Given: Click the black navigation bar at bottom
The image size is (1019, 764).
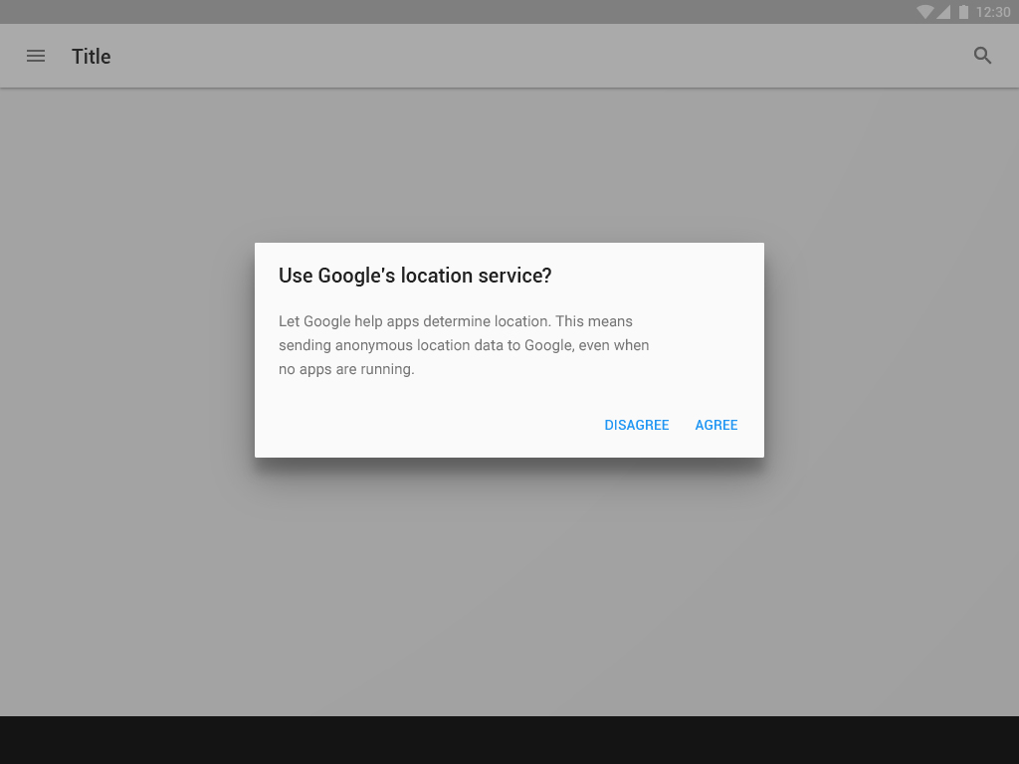Looking at the screenshot, I should pos(509,740).
